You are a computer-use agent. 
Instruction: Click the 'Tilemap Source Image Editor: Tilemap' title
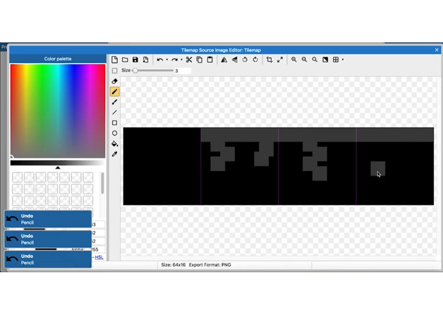pos(221,50)
